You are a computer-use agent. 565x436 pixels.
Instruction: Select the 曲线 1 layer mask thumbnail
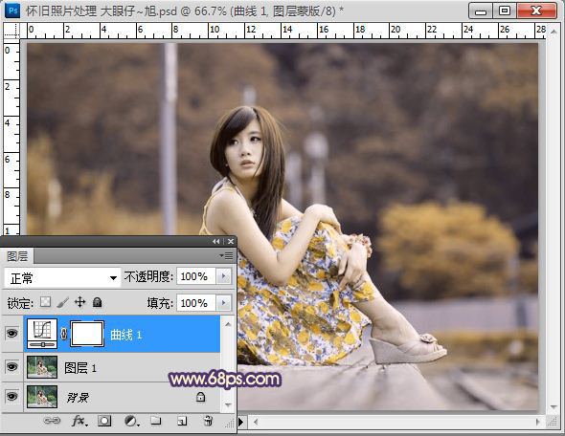click(x=87, y=334)
